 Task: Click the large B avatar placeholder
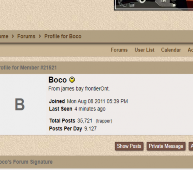coord(20,104)
